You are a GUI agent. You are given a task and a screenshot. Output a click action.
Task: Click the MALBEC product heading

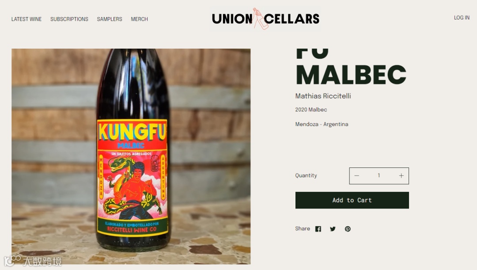click(351, 75)
